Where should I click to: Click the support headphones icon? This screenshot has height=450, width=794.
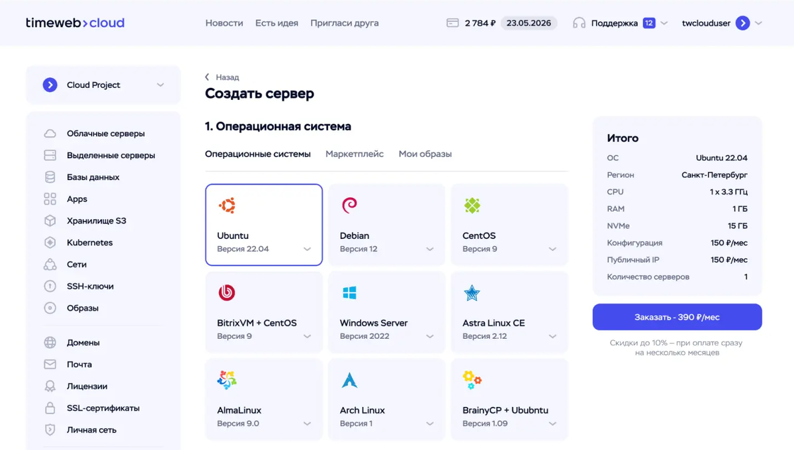click(x=579, y=23)
